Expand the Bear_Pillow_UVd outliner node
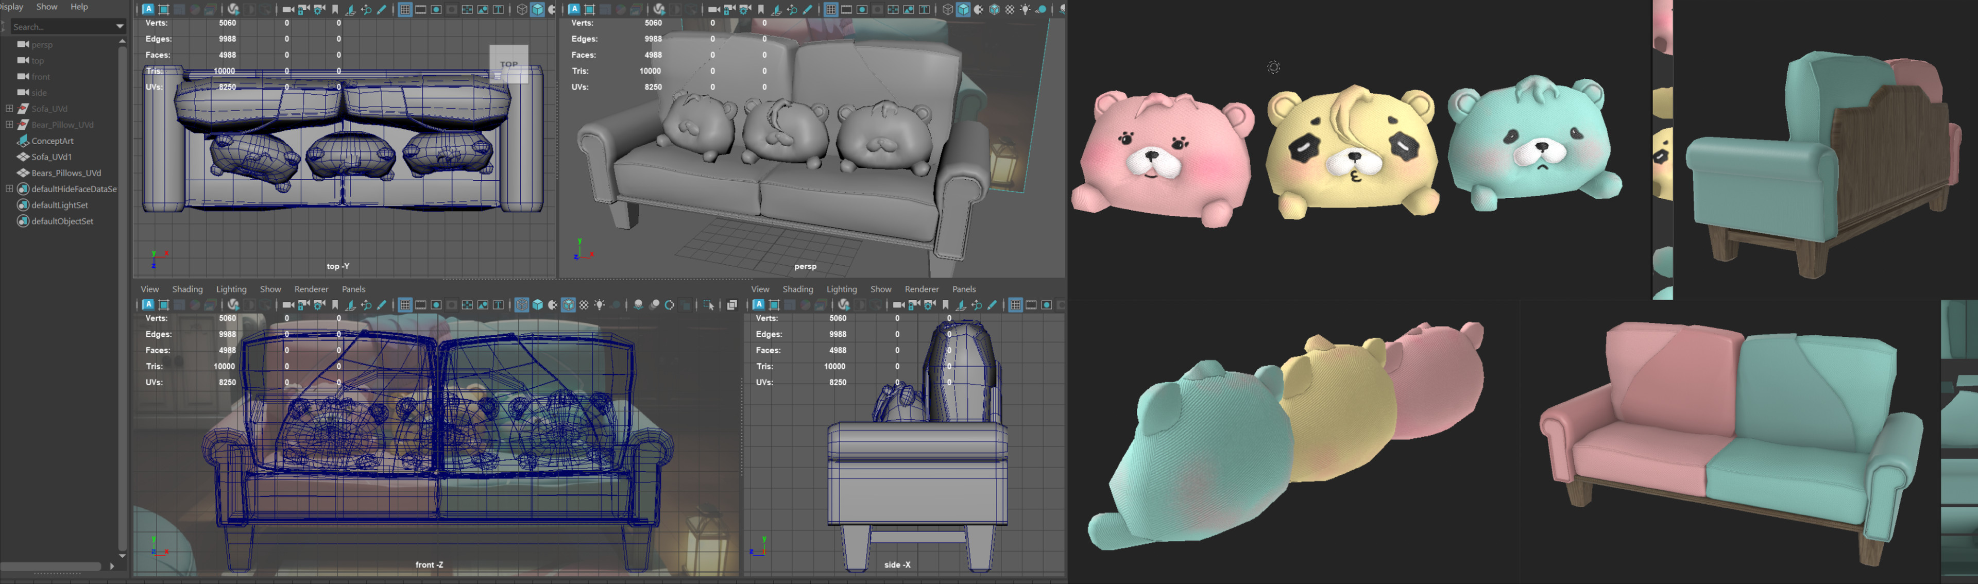 click(x=9, y=124)
